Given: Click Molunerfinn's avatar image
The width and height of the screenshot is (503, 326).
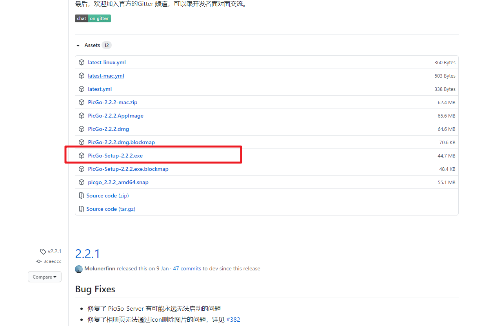Looking at the screenshot, I should 79,269.
